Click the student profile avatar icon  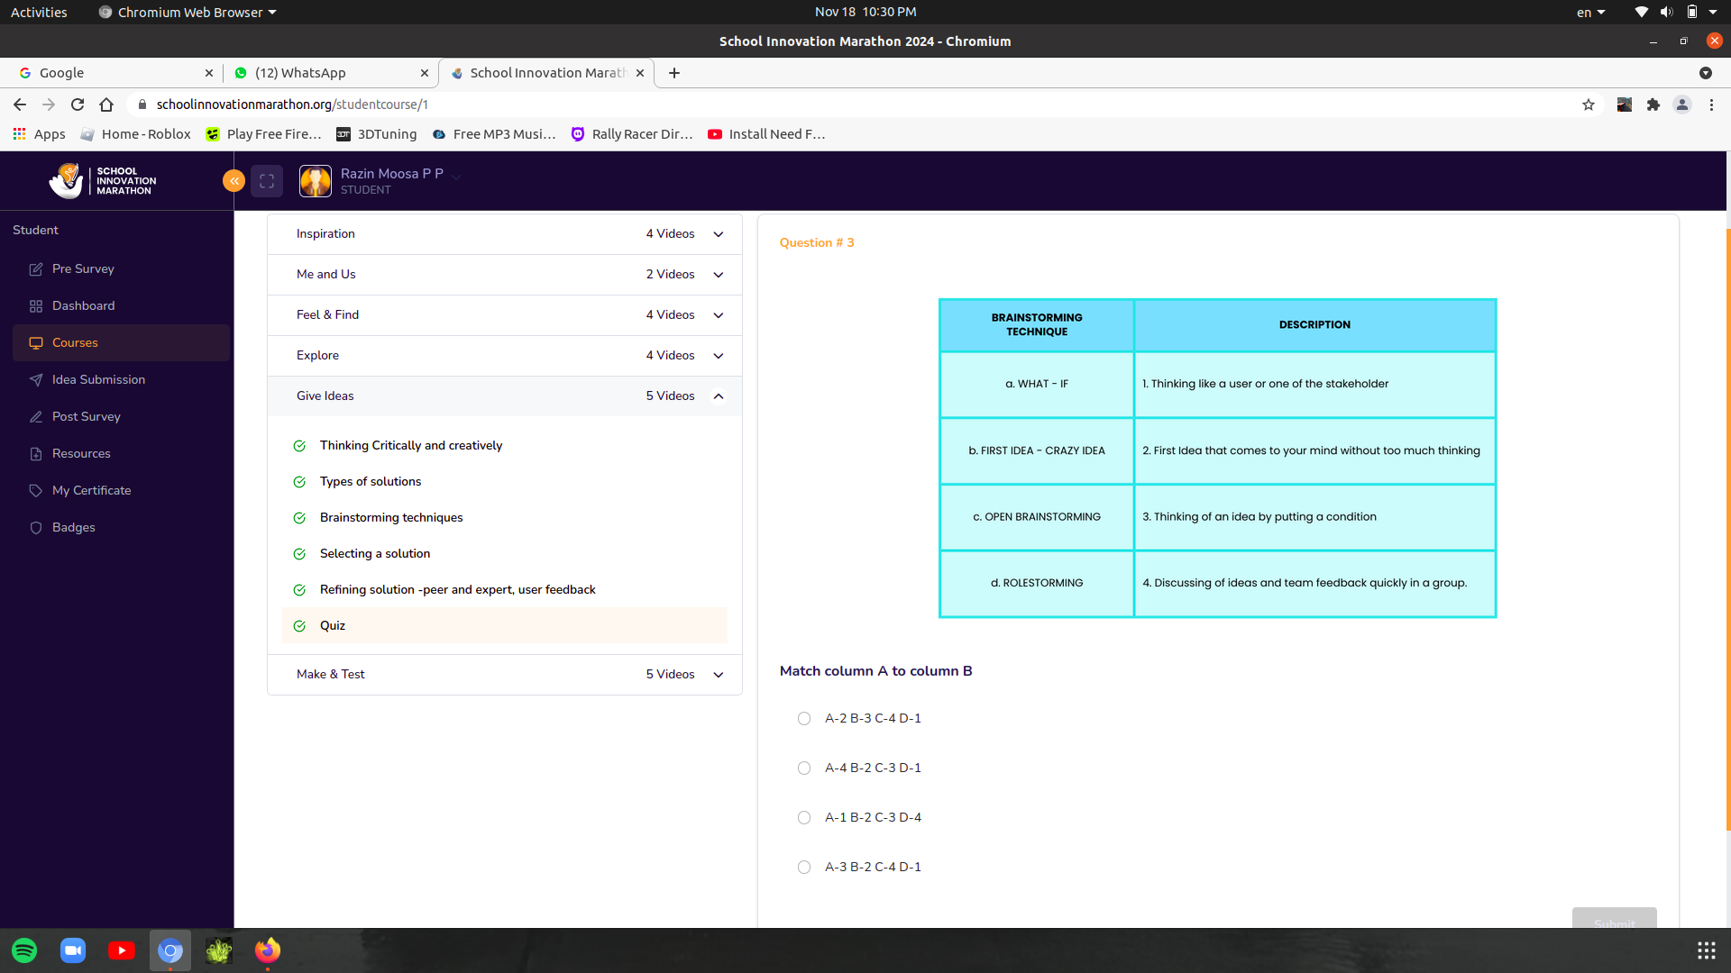pyautogui.click(x=315, y=180)
